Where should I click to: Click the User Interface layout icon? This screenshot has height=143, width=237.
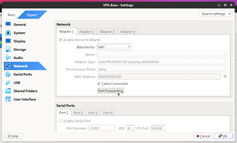tap(8, 99)
